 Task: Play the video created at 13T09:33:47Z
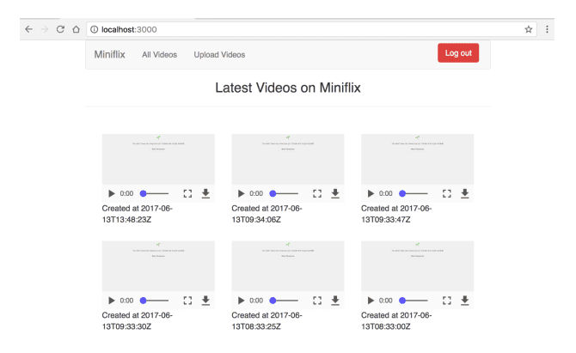tap(371, 193)
